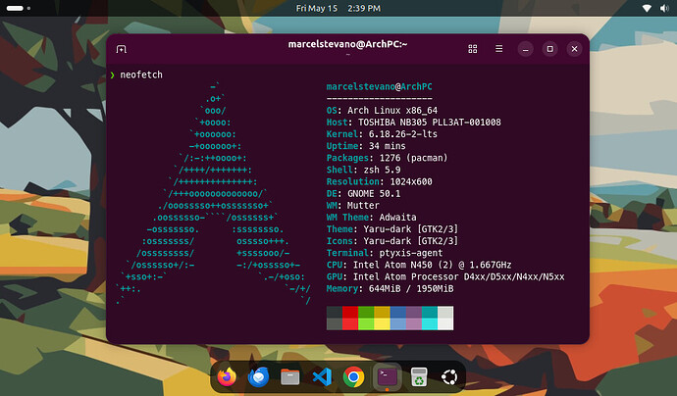677x396 pixels.
Task: Click the Theme: Yaru-dark line
Action: pyautogui.click(x=392, y=229)
